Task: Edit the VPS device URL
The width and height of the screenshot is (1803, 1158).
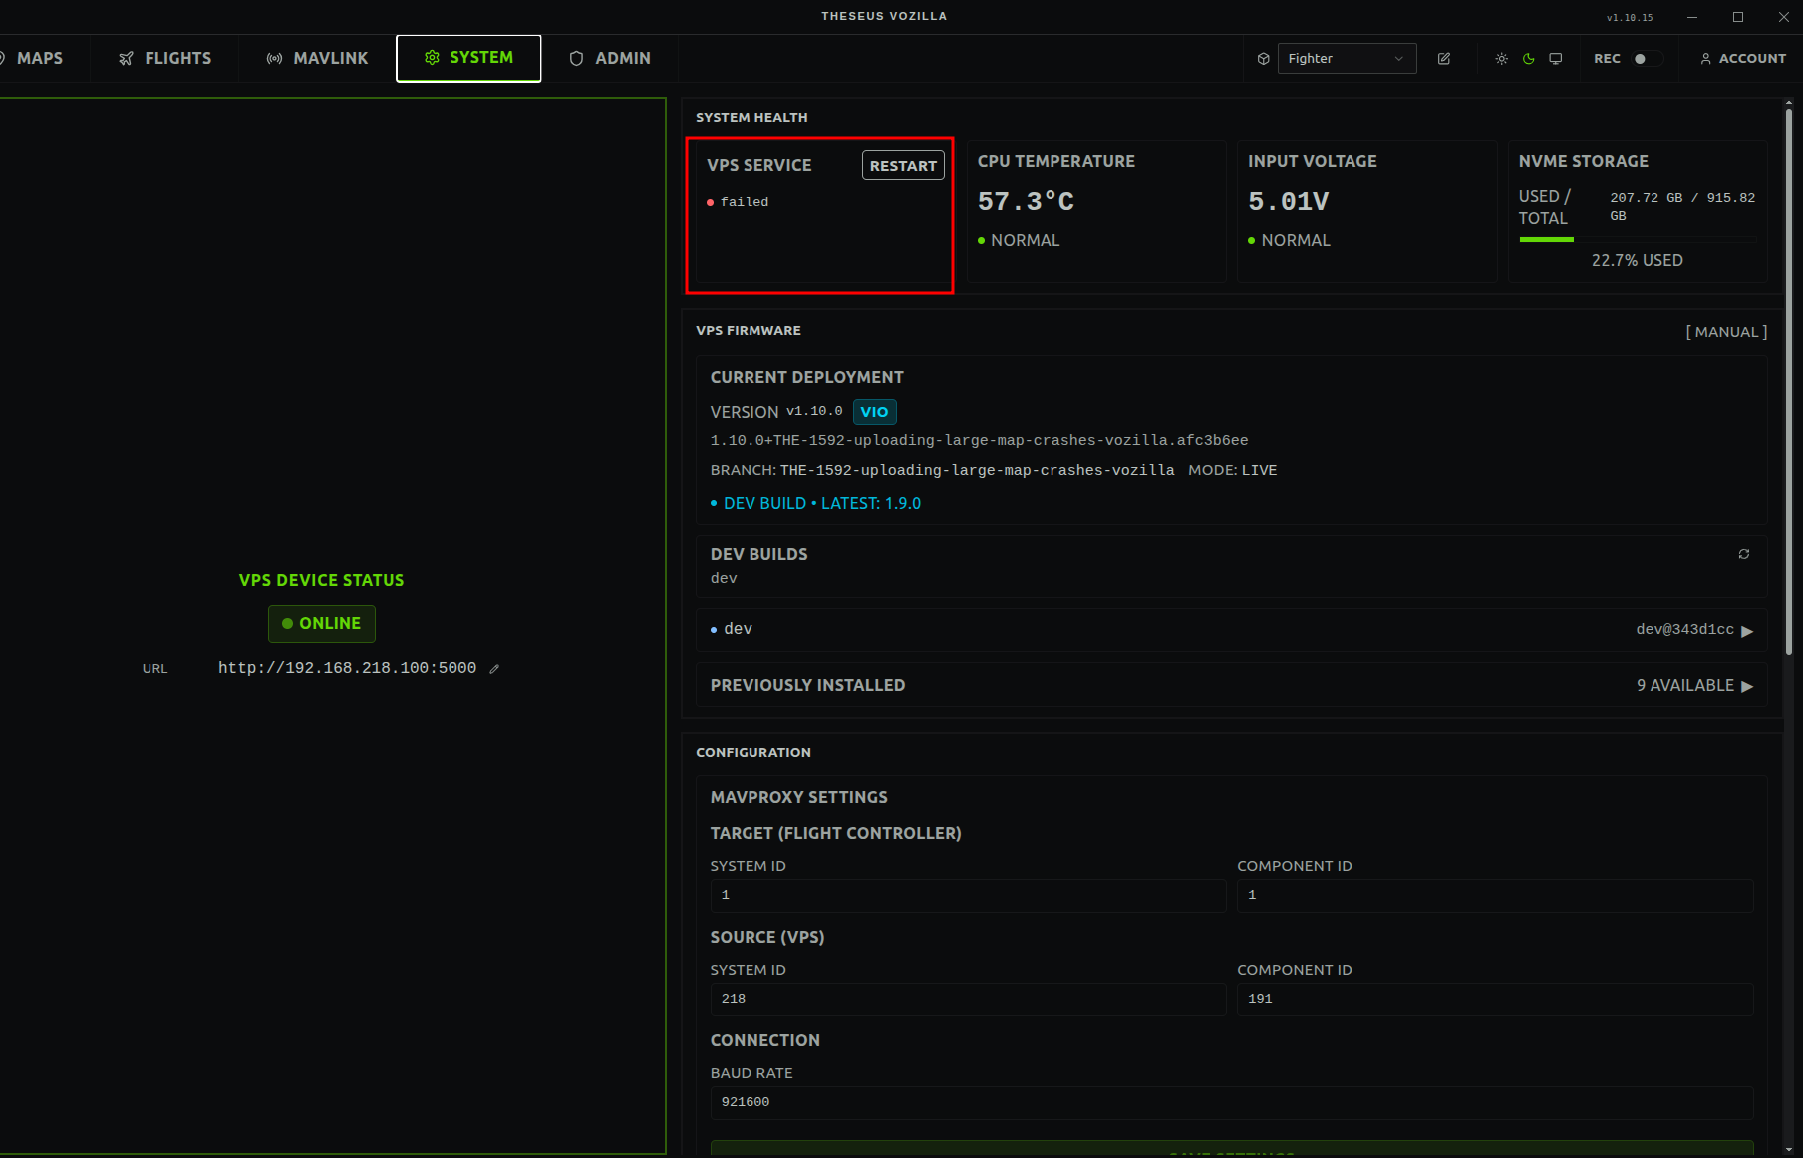Action: click(x=494, y=669)
